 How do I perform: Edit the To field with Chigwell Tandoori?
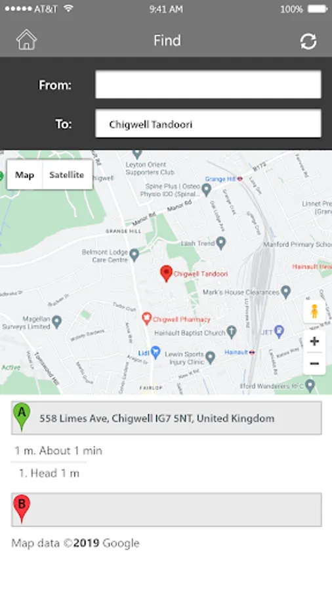pyautogui.click(x=208, y=124)
